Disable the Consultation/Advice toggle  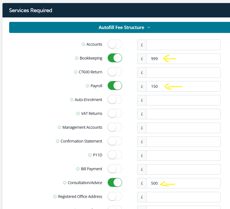coord(115,183)
